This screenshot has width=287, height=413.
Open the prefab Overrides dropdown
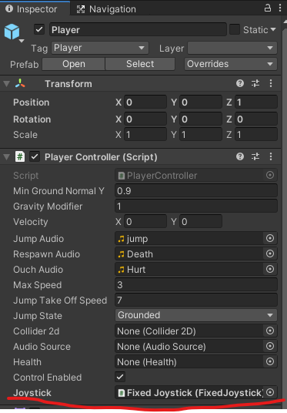coord(231,64)
